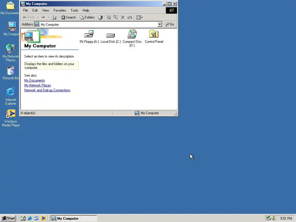296x222 pixels.
Task: Click the Move To toolbar icon
Action: pos(109,17)
